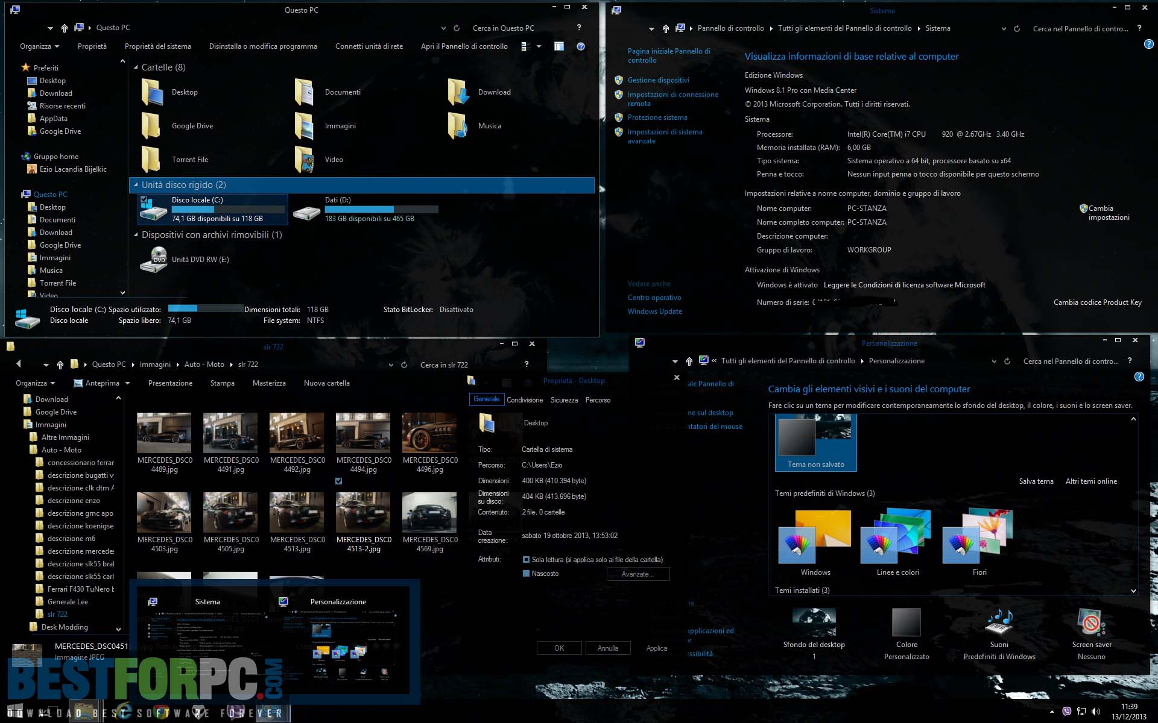
Task: Switch to the Sicurezza tab
Action: coord(565,400)
